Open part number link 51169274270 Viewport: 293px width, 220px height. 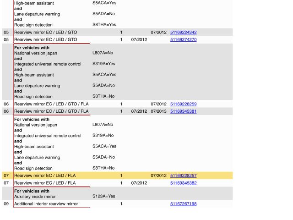click(x=183, y=40)
